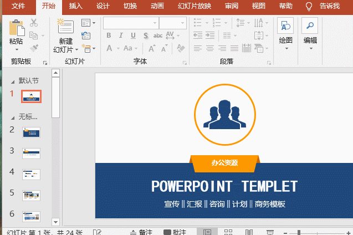Open the 新建幻灯片 dropdown arrow
Image resolution: width=353 pixels, height=235 pixels.
[76, 49]
